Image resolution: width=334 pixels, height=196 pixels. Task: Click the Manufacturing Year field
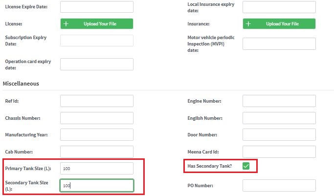click(x=97, y=134)
